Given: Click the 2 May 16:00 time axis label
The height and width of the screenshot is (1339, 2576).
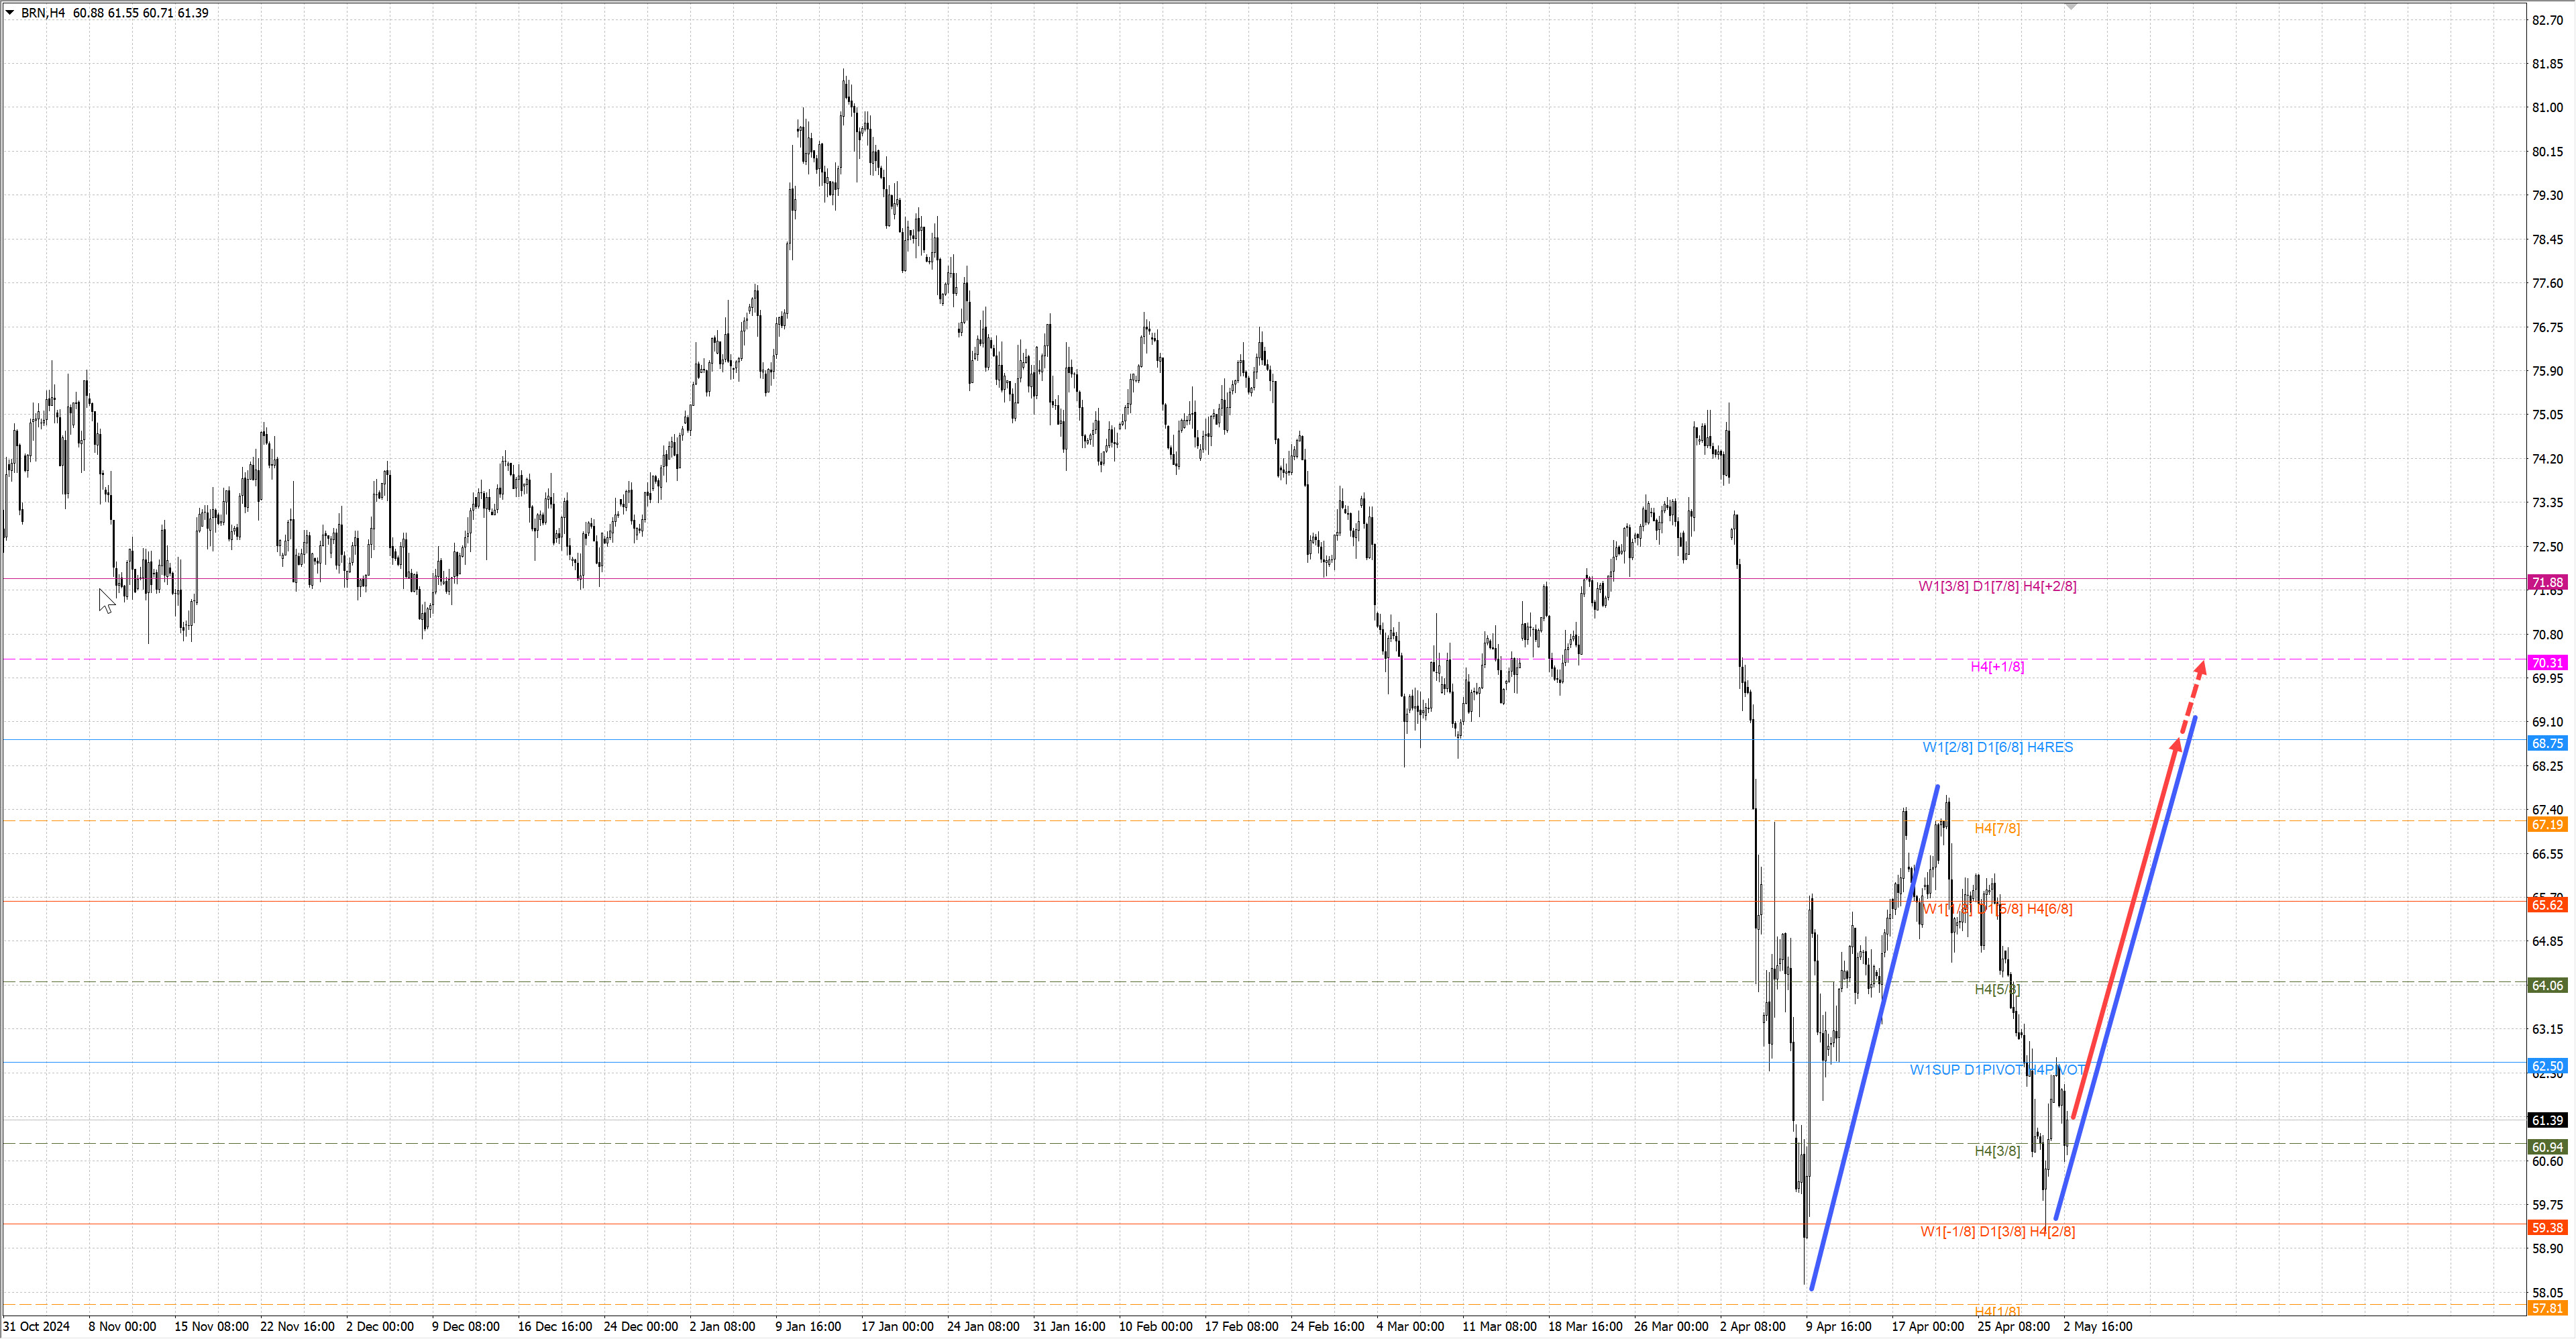Looking at the screenshot, I should pyautogui.click(x=2097, y=1327).
